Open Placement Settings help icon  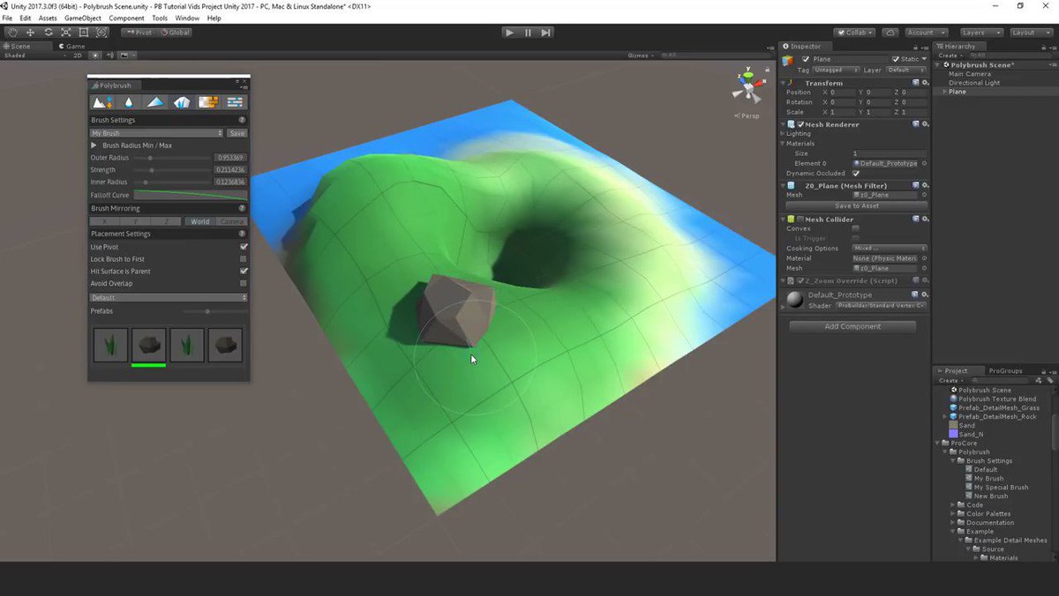pos(242,235)
